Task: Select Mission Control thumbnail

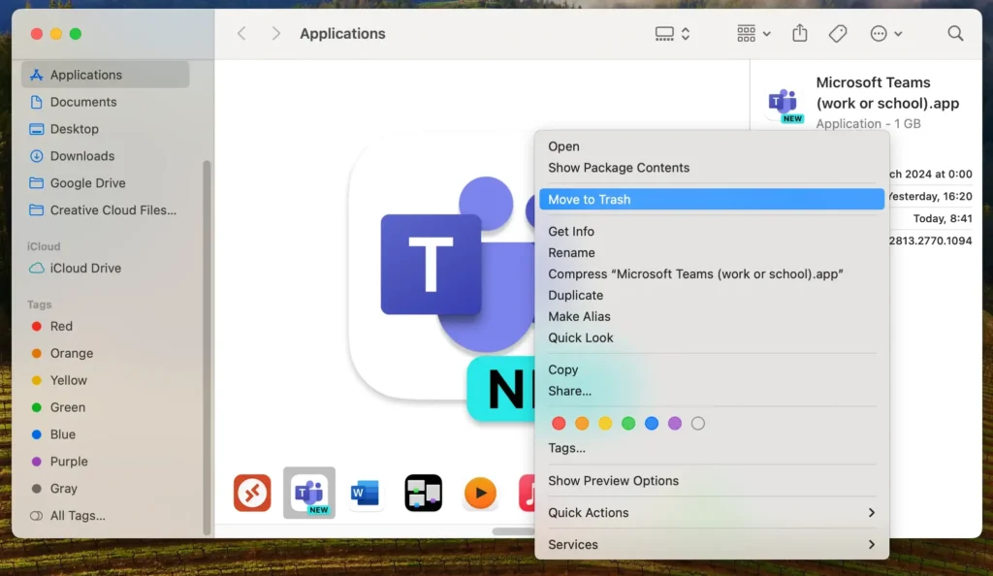Action: 423,493
